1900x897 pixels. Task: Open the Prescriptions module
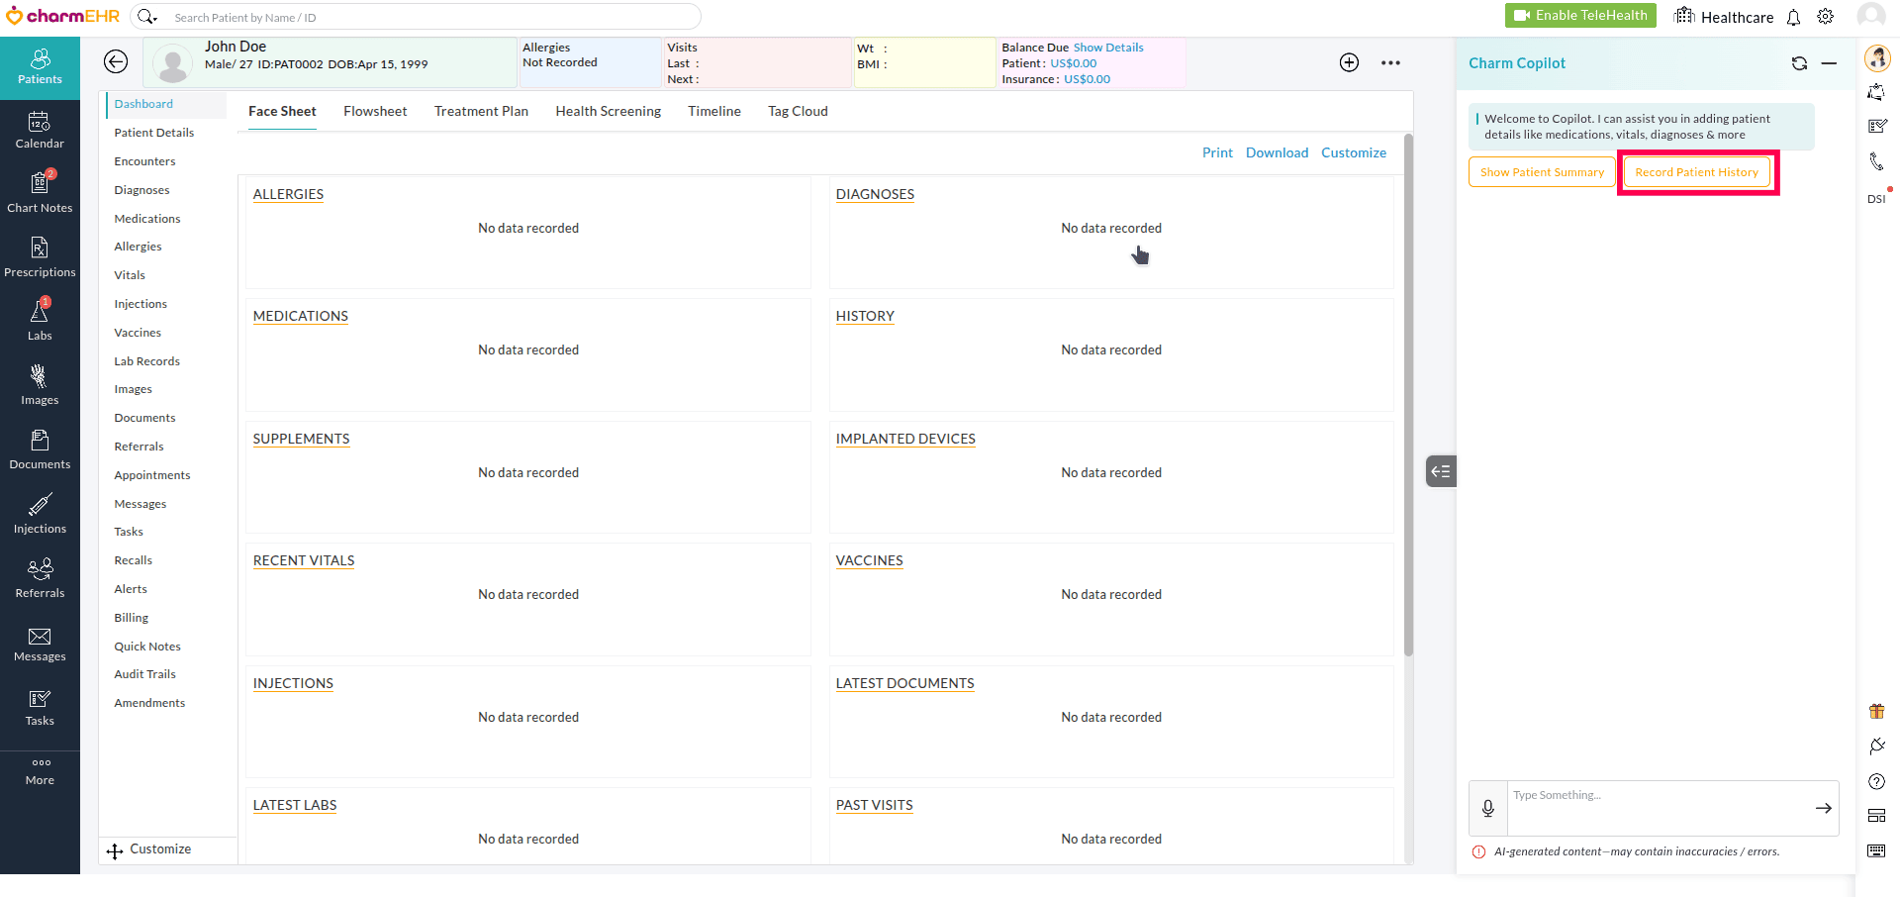point(40,258)
